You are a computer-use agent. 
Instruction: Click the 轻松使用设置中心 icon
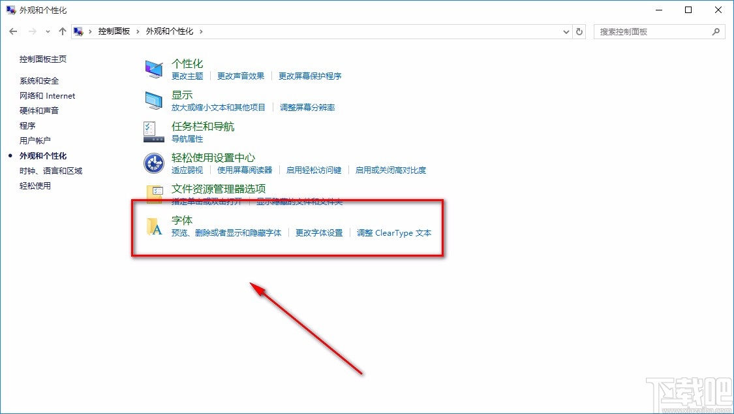tap(153, 163)
